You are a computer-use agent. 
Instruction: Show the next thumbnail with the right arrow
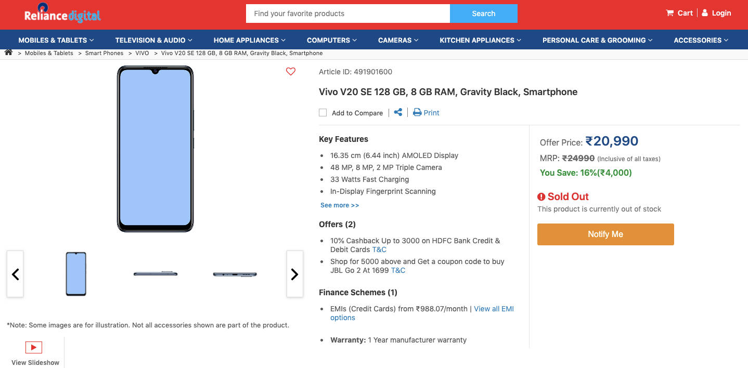[294, 274]
